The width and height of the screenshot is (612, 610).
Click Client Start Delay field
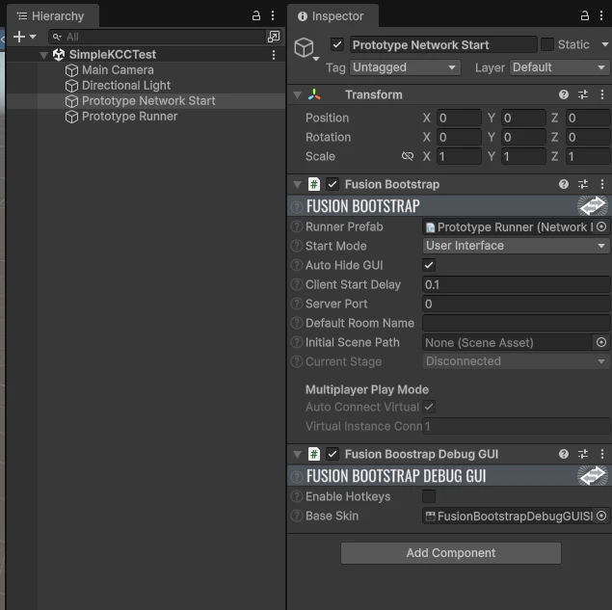pyautogui.click(x=516, y=284)
